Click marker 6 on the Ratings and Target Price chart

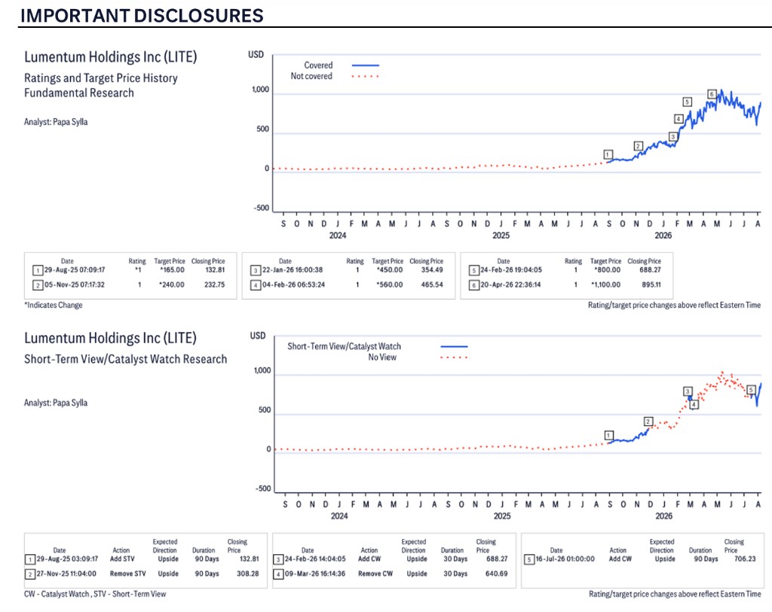(712, 94)
